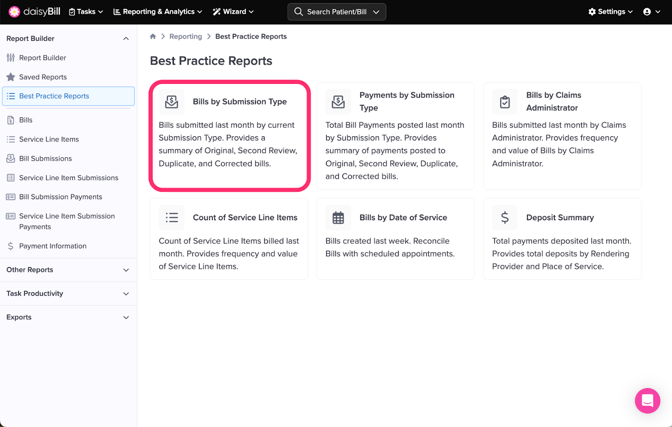Click the Reporting breadcrumb link
Image resolution: width=672 pixels, height=427 pixels.
click(186, 36)
